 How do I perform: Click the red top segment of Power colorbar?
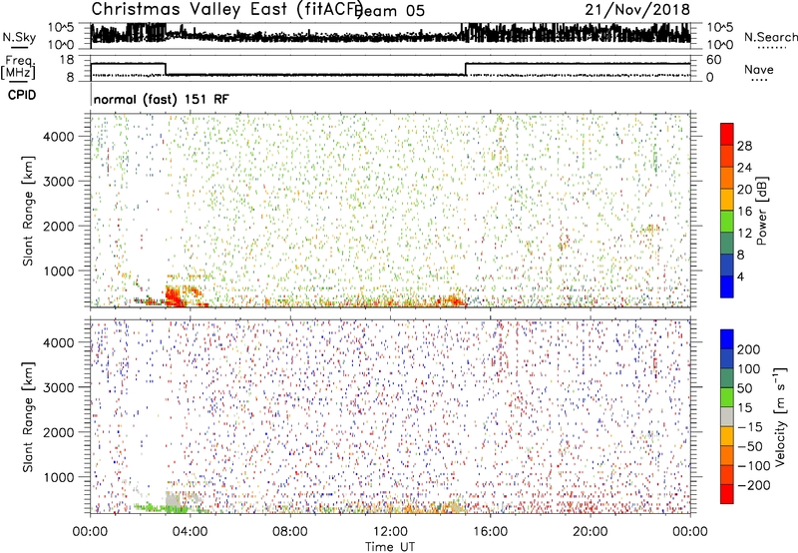click(727, 134)
